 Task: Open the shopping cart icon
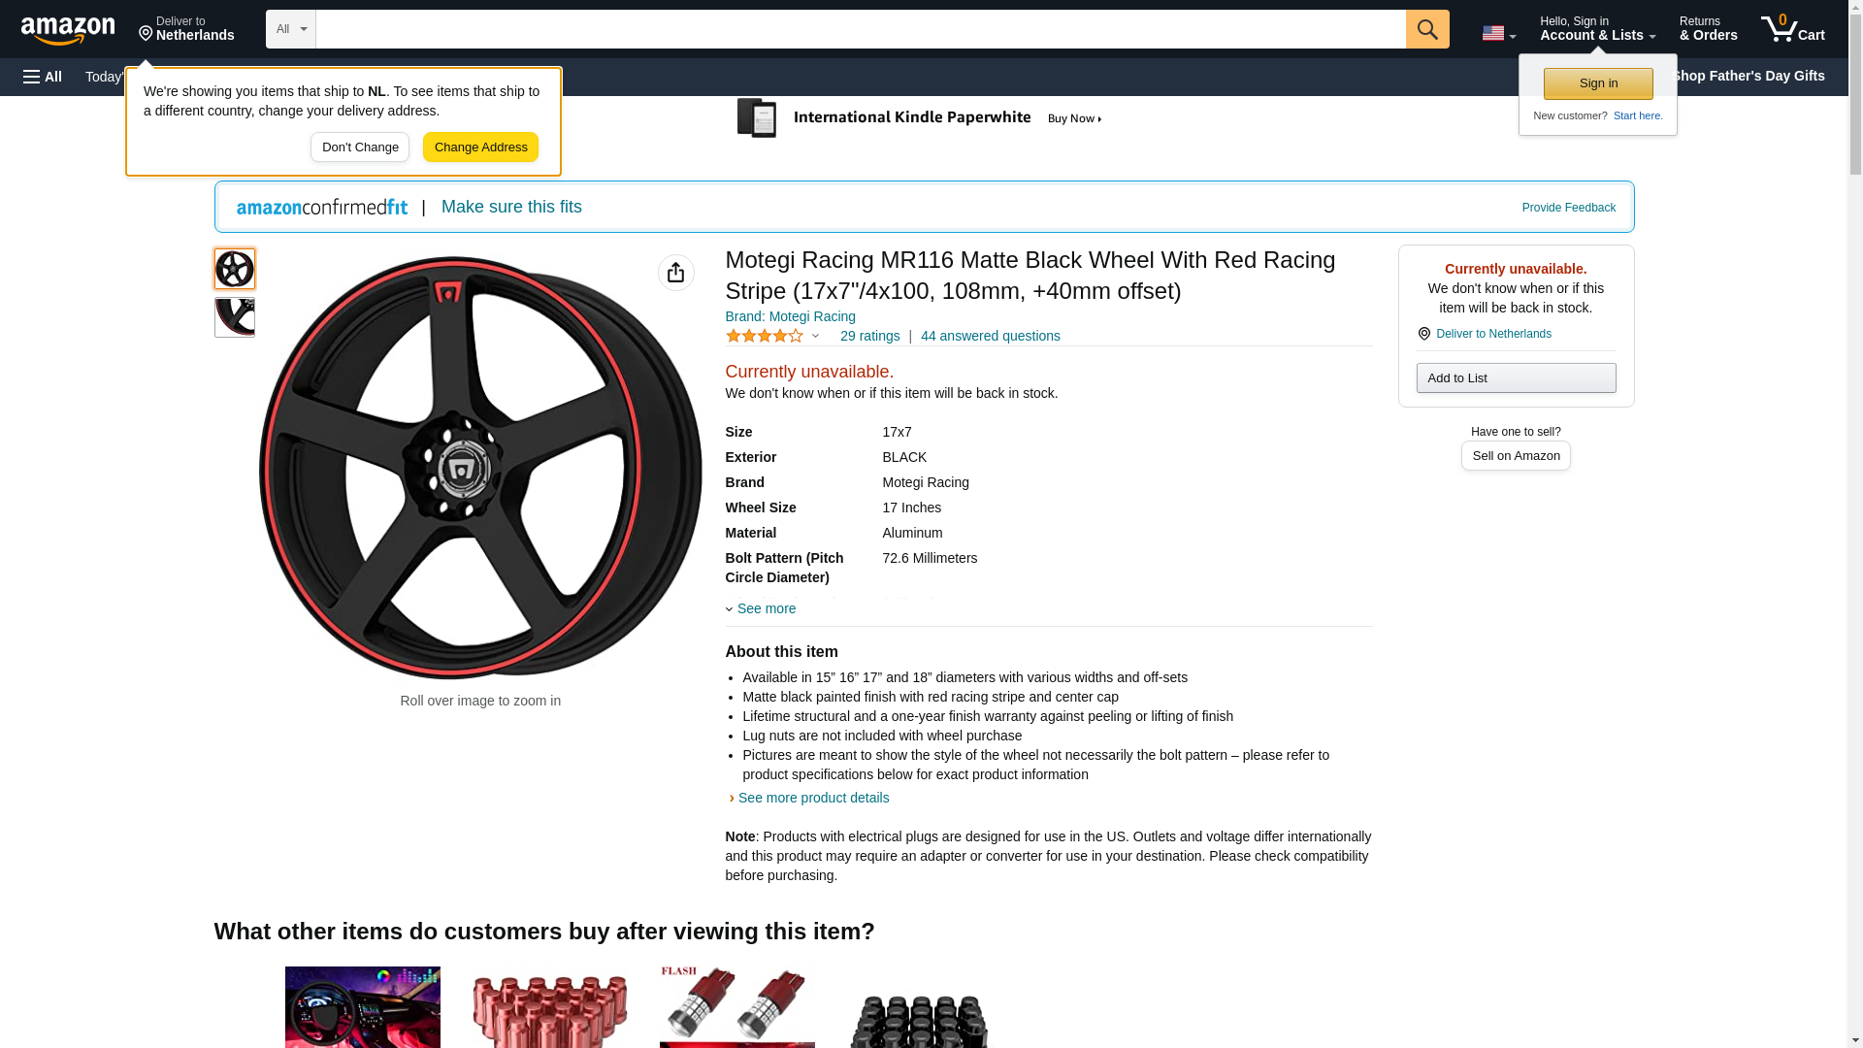click(1792, 29)
